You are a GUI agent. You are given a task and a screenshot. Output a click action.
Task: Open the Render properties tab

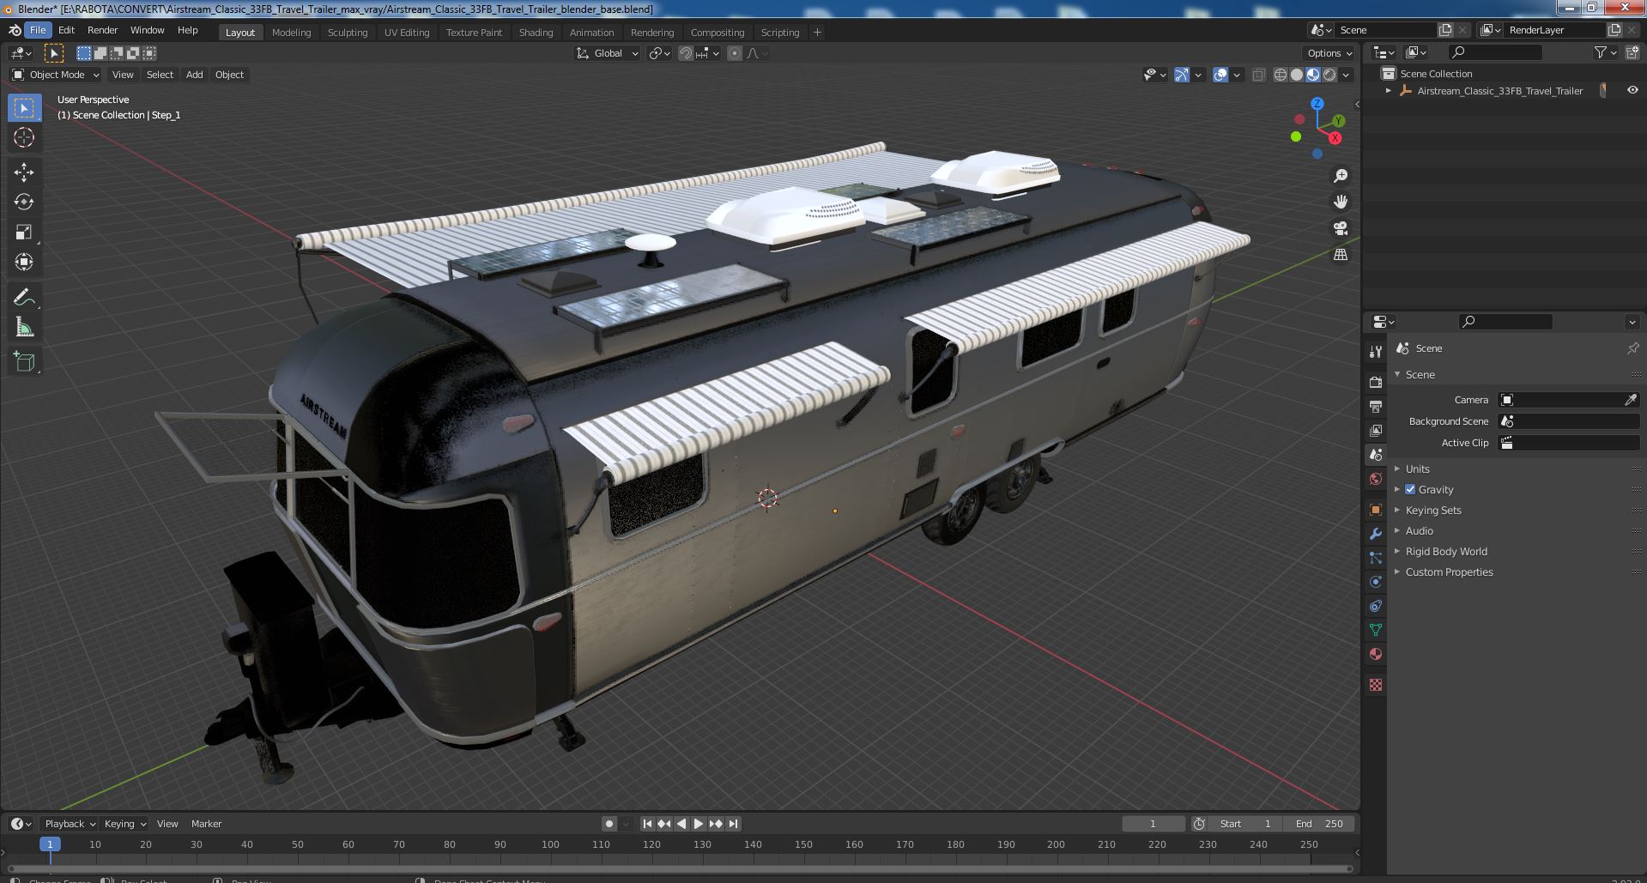[x=1376, y=382]
